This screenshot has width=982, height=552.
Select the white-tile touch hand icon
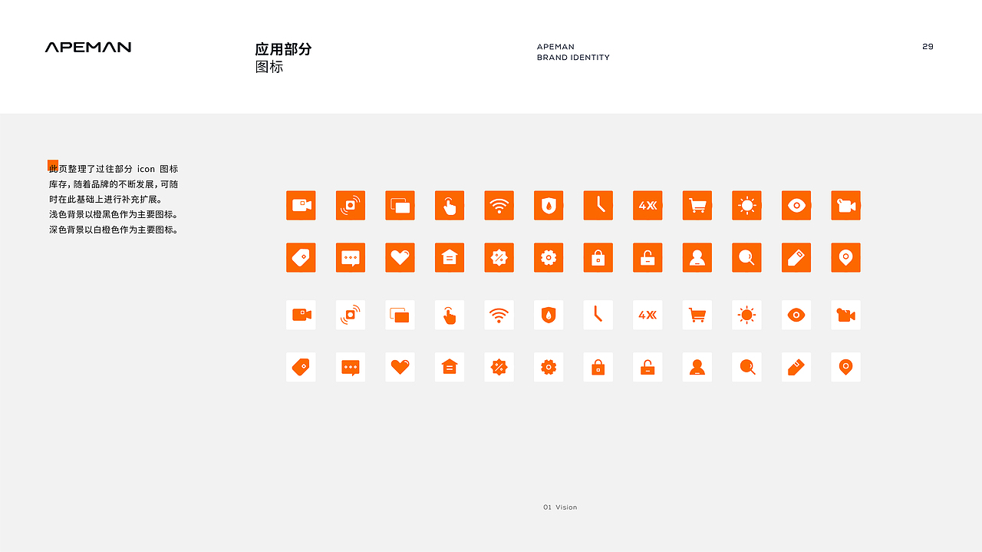(450, 315)
